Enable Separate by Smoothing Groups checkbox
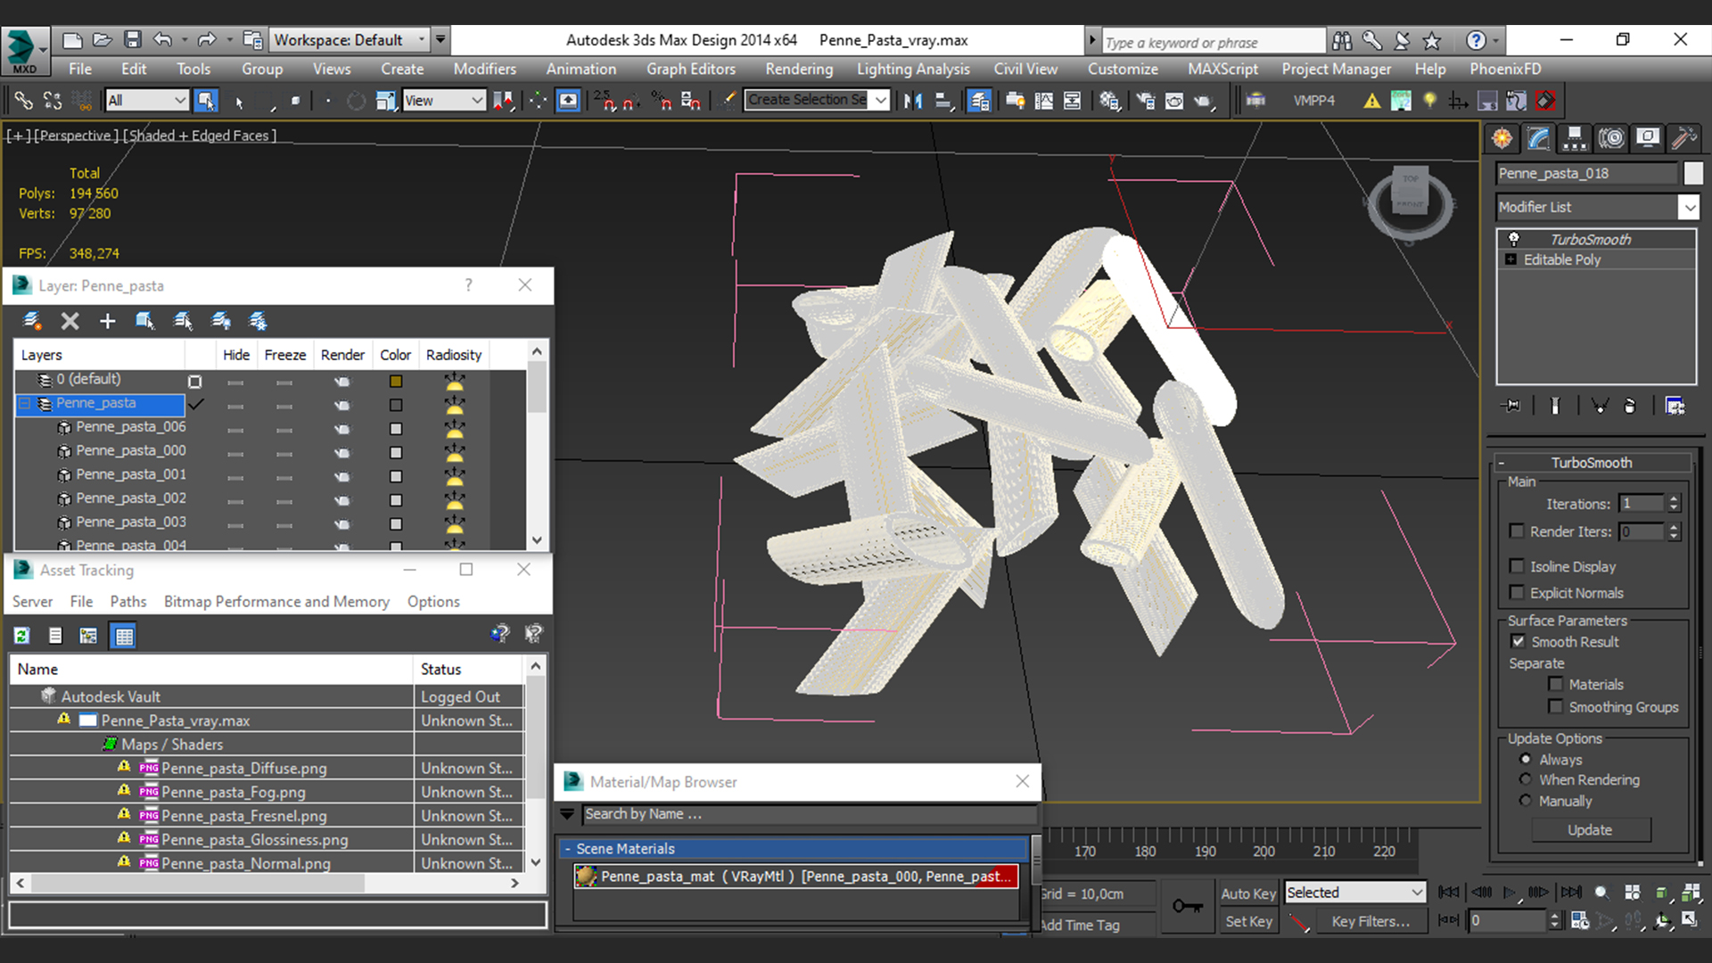1712x963 pixels. [x=1556, y=707]
